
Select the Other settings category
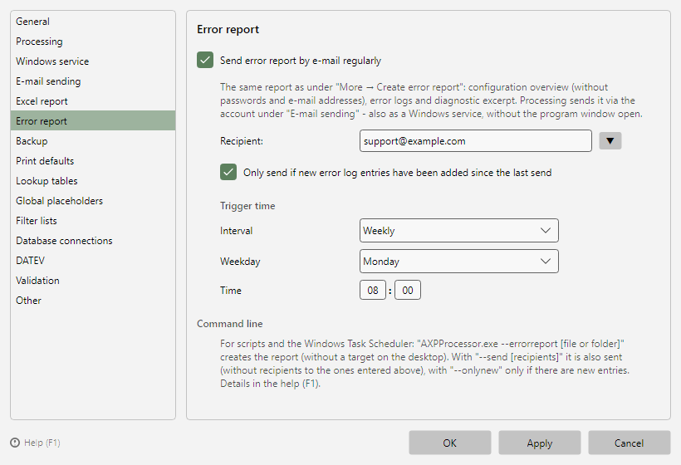(x=93, y=301)
